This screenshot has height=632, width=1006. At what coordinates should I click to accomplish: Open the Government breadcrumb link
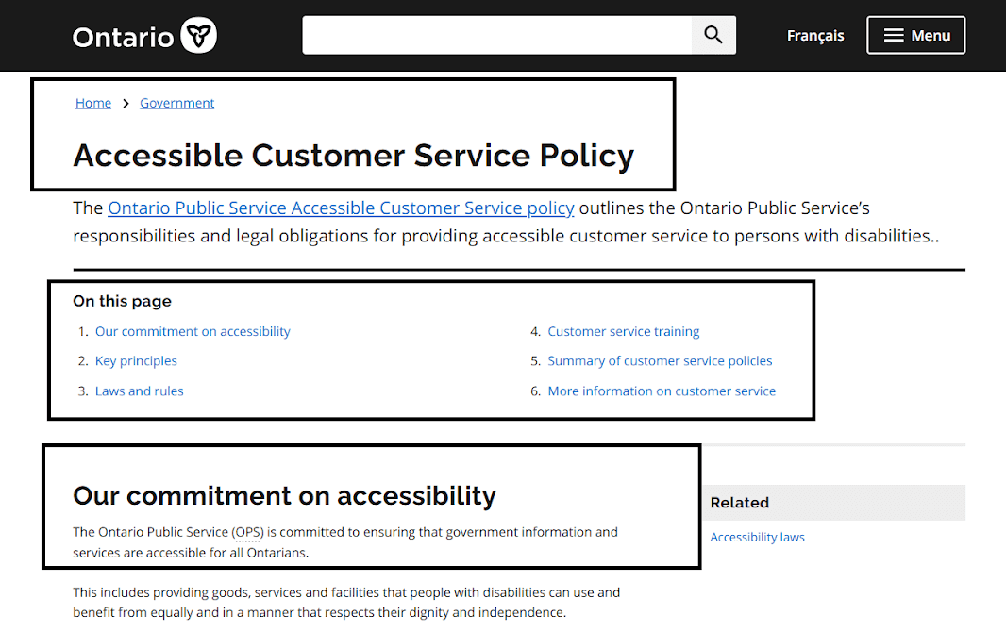tap(176, 103)
